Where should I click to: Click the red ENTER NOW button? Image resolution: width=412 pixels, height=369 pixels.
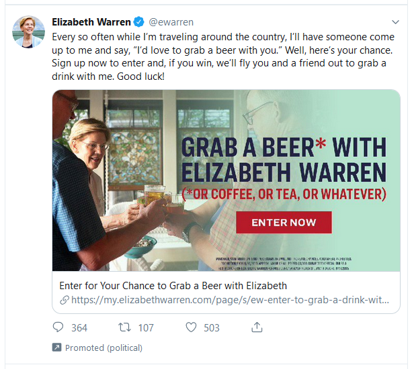coord(284,222)
